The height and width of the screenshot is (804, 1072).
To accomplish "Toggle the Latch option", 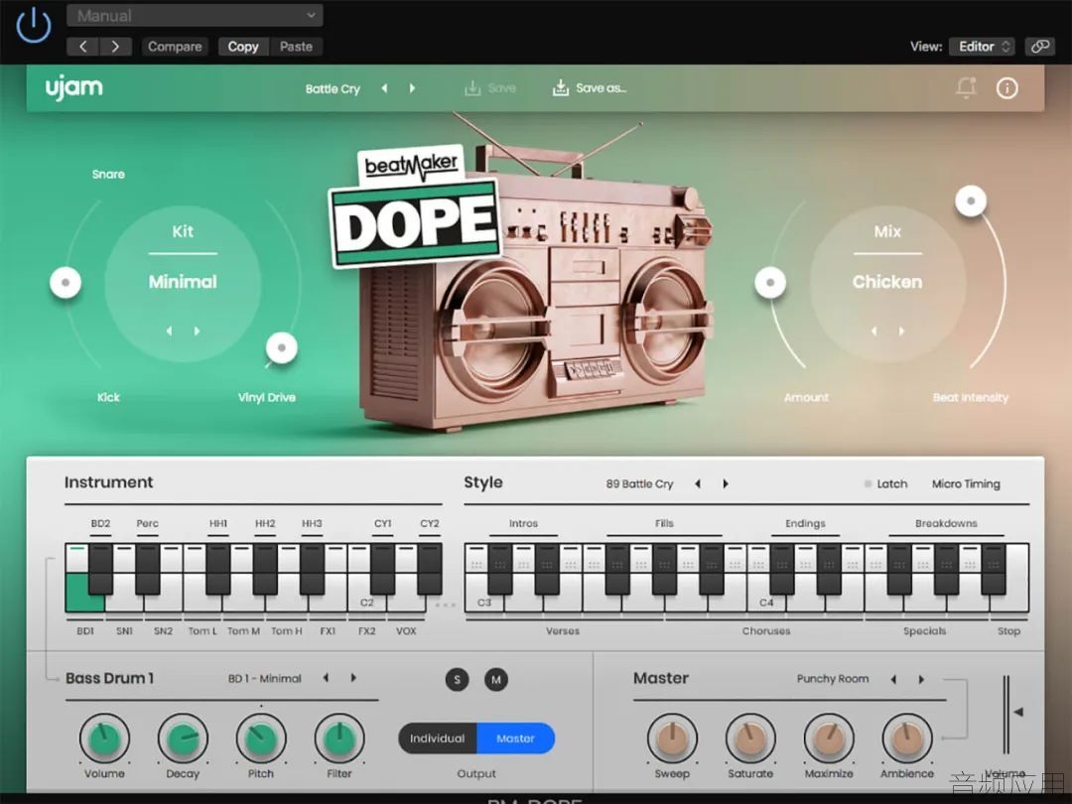I will click(886, 484).
